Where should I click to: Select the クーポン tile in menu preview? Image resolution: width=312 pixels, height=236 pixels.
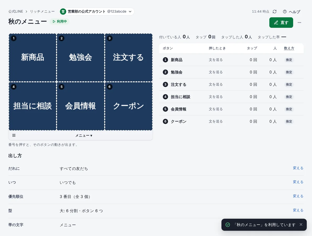tap(129, 106)
